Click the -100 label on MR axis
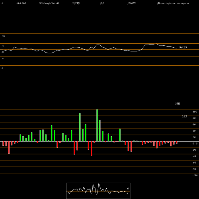 (195, 176)
